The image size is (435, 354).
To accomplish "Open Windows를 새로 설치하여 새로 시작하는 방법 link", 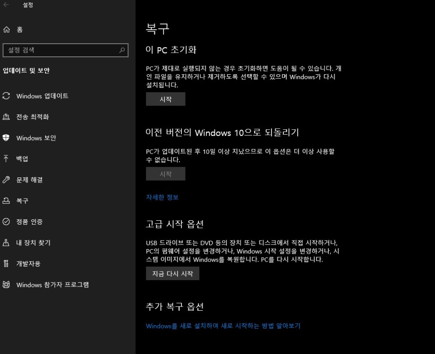I will coord(223,326).
